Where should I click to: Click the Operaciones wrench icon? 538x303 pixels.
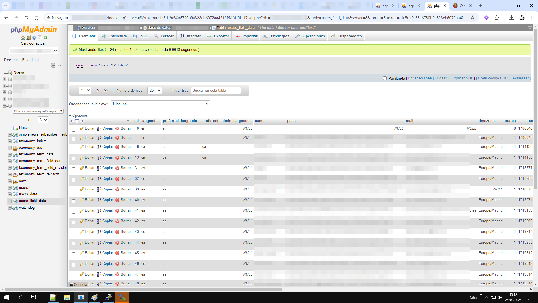click(298, 36)
